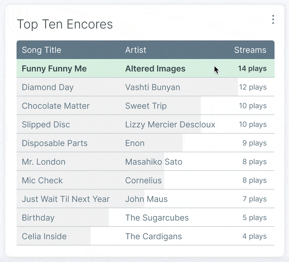Click artist name Lizzy Mercier Descloux
The image size is (289, 262).
click(170, 125)
